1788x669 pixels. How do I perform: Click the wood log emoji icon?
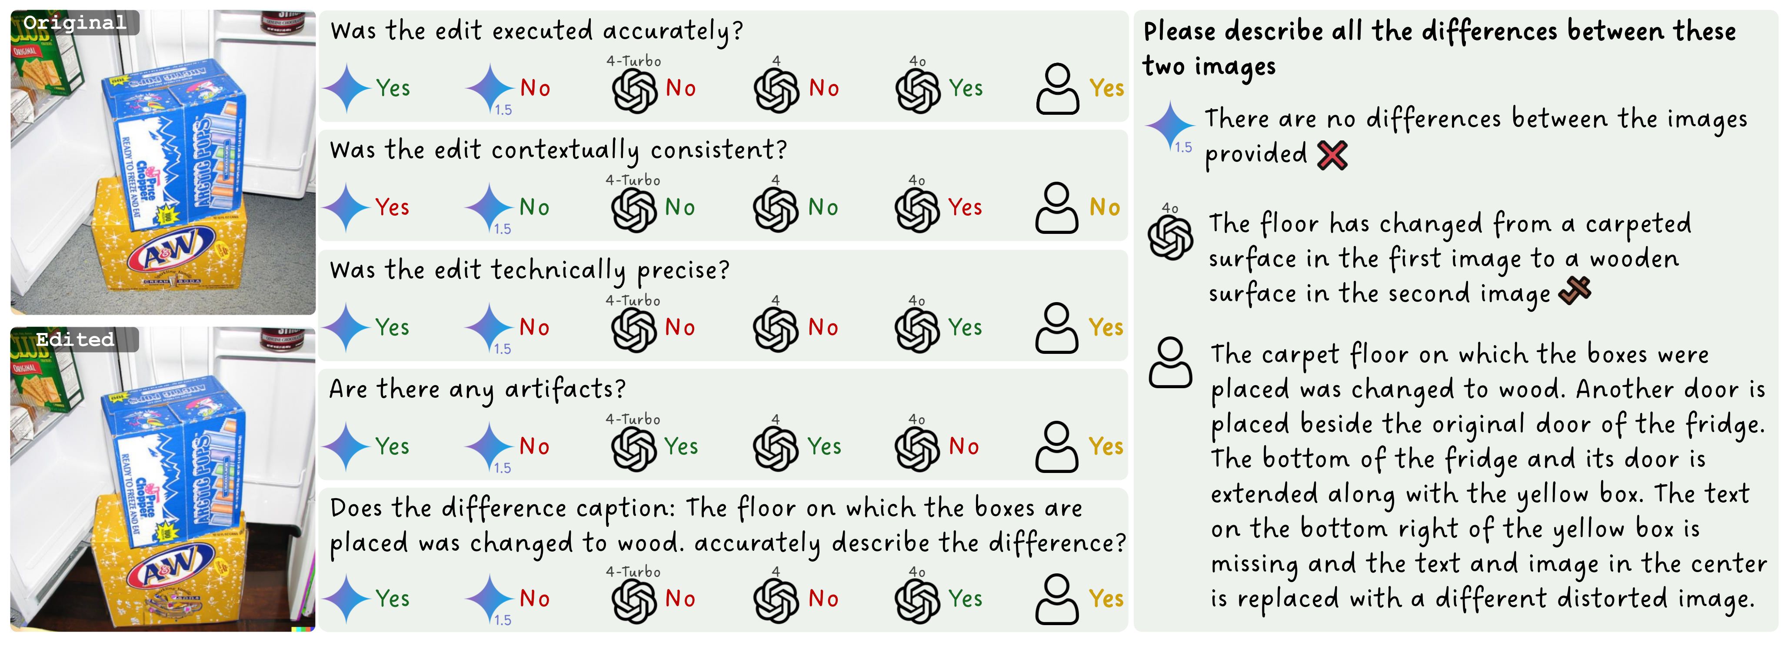click(x=1575, y=291)
